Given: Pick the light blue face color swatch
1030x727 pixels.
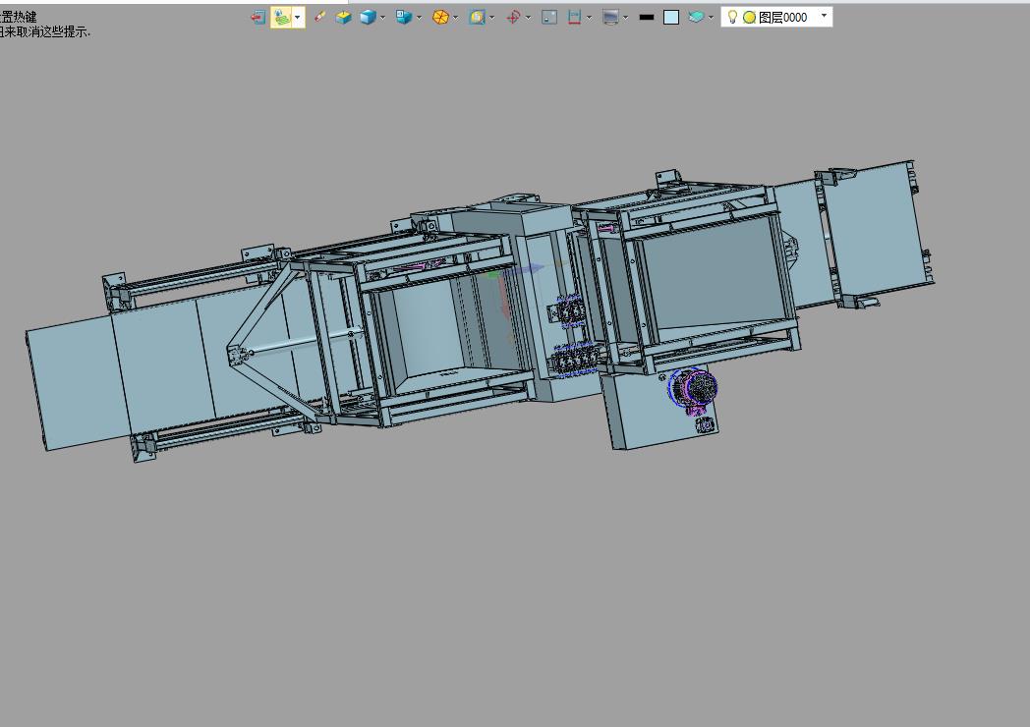Looking at the screenshot, I should click(x=671, y=18).
